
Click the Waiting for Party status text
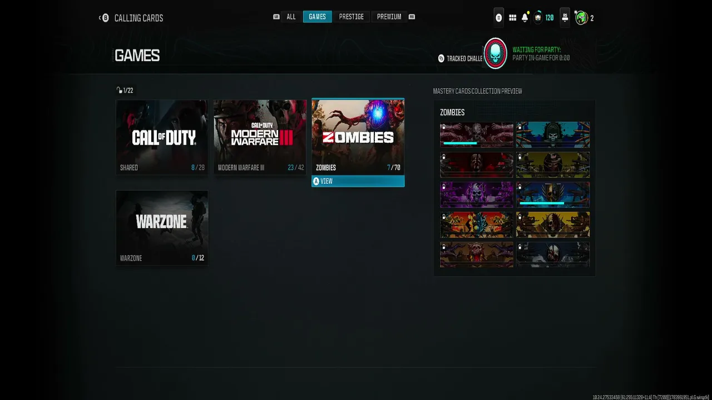coord(537,50)
